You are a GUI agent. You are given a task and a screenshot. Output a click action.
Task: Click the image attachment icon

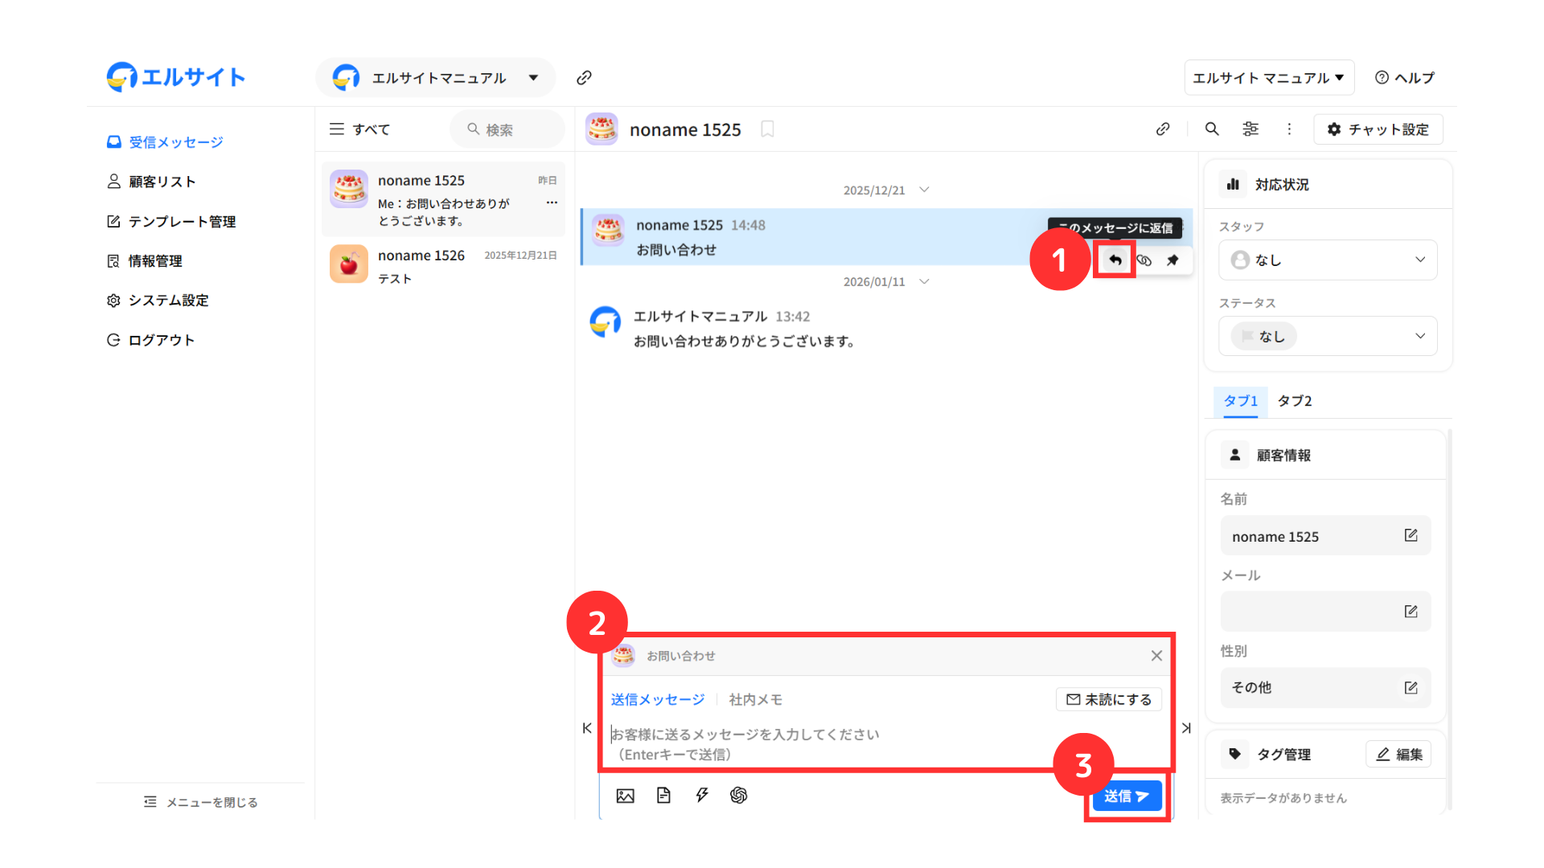[x=625, y=796]
